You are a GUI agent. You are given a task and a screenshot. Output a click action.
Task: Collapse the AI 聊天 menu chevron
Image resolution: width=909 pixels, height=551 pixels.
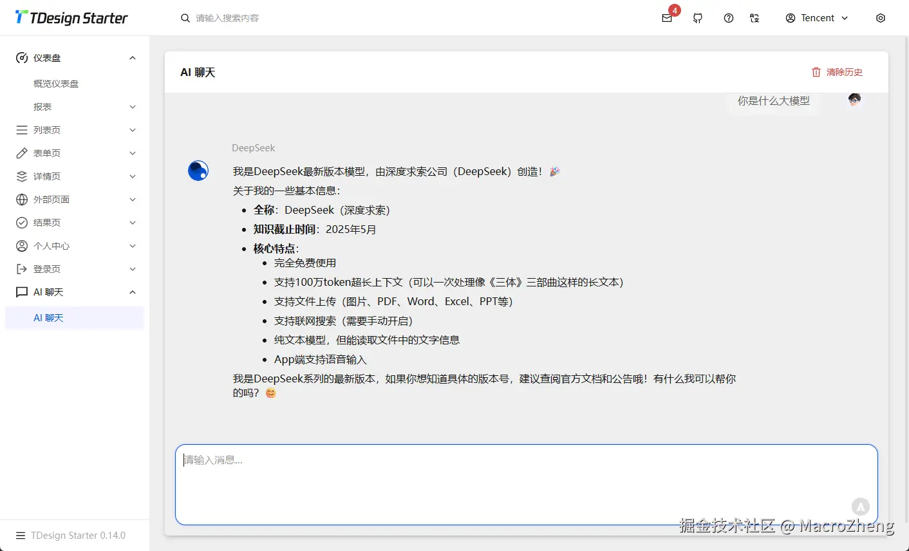(133, 292)
